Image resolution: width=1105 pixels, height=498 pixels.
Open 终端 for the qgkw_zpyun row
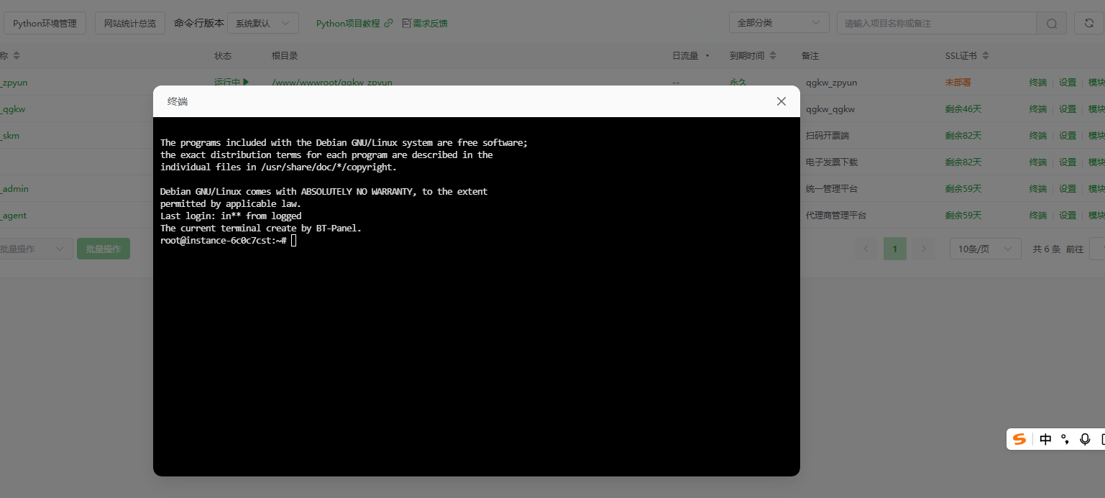click(1038, 83)
